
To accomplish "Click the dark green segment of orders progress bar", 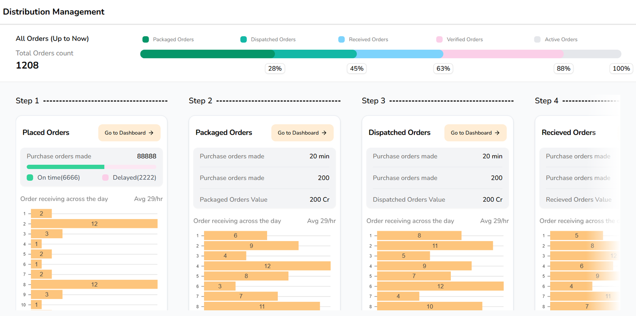I will coord(207,54).
